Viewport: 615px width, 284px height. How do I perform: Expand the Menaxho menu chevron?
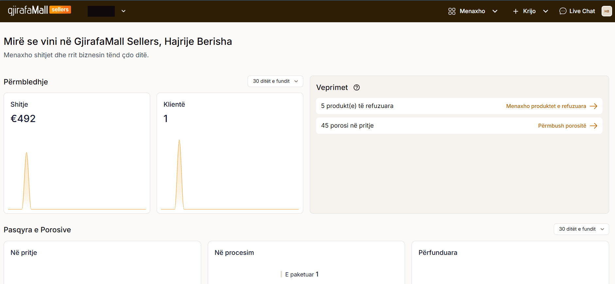coord(495,11)
